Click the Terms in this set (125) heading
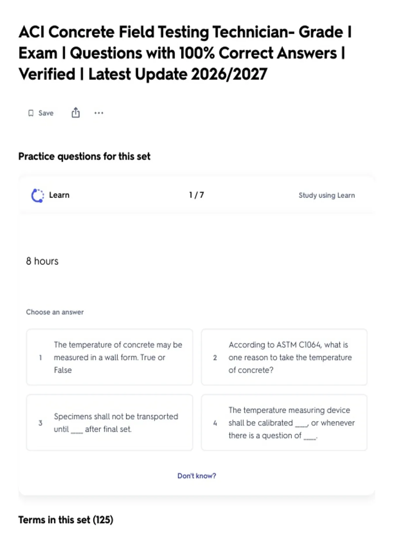This screenshot has width=393, height=557. (x=65, y=520)
